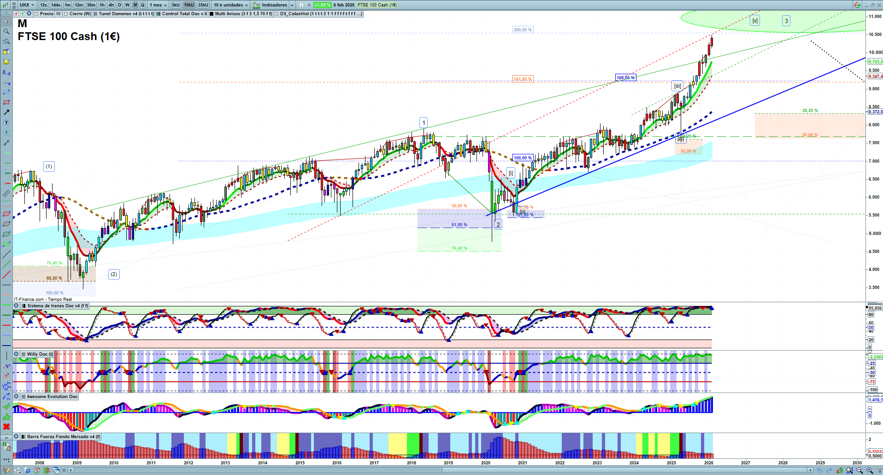Switch to weekly W timeframe
883x475 pixels.
[x=127, y=5]
